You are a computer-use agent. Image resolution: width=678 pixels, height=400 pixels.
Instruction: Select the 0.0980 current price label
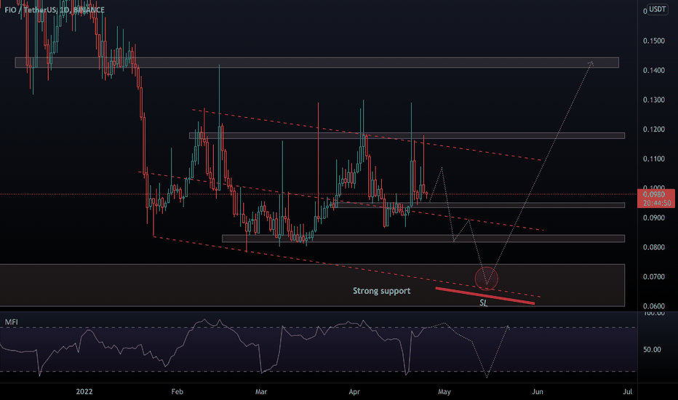[x=654, y=195]
